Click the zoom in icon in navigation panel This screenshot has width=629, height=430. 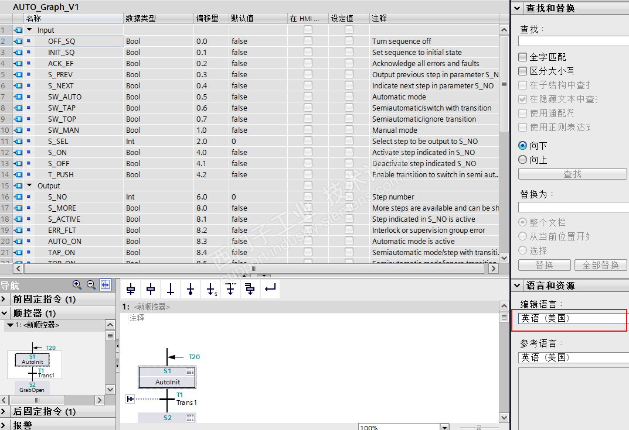click(x=77, y=285)
